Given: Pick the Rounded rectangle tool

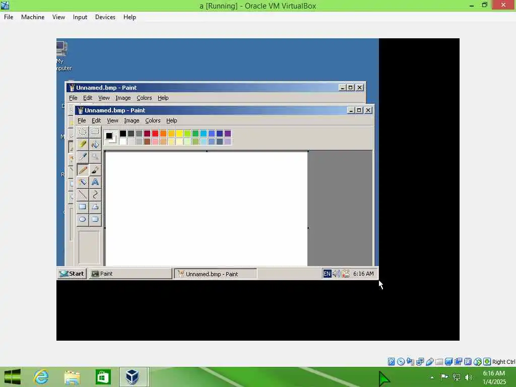Looking at the screenshot, I should click(95, 220).
